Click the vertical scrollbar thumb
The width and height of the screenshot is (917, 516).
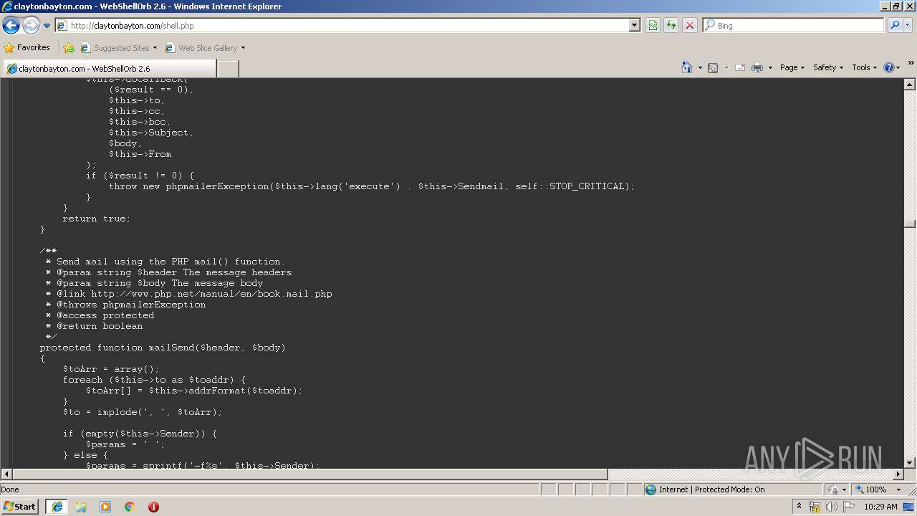(910, 224)
